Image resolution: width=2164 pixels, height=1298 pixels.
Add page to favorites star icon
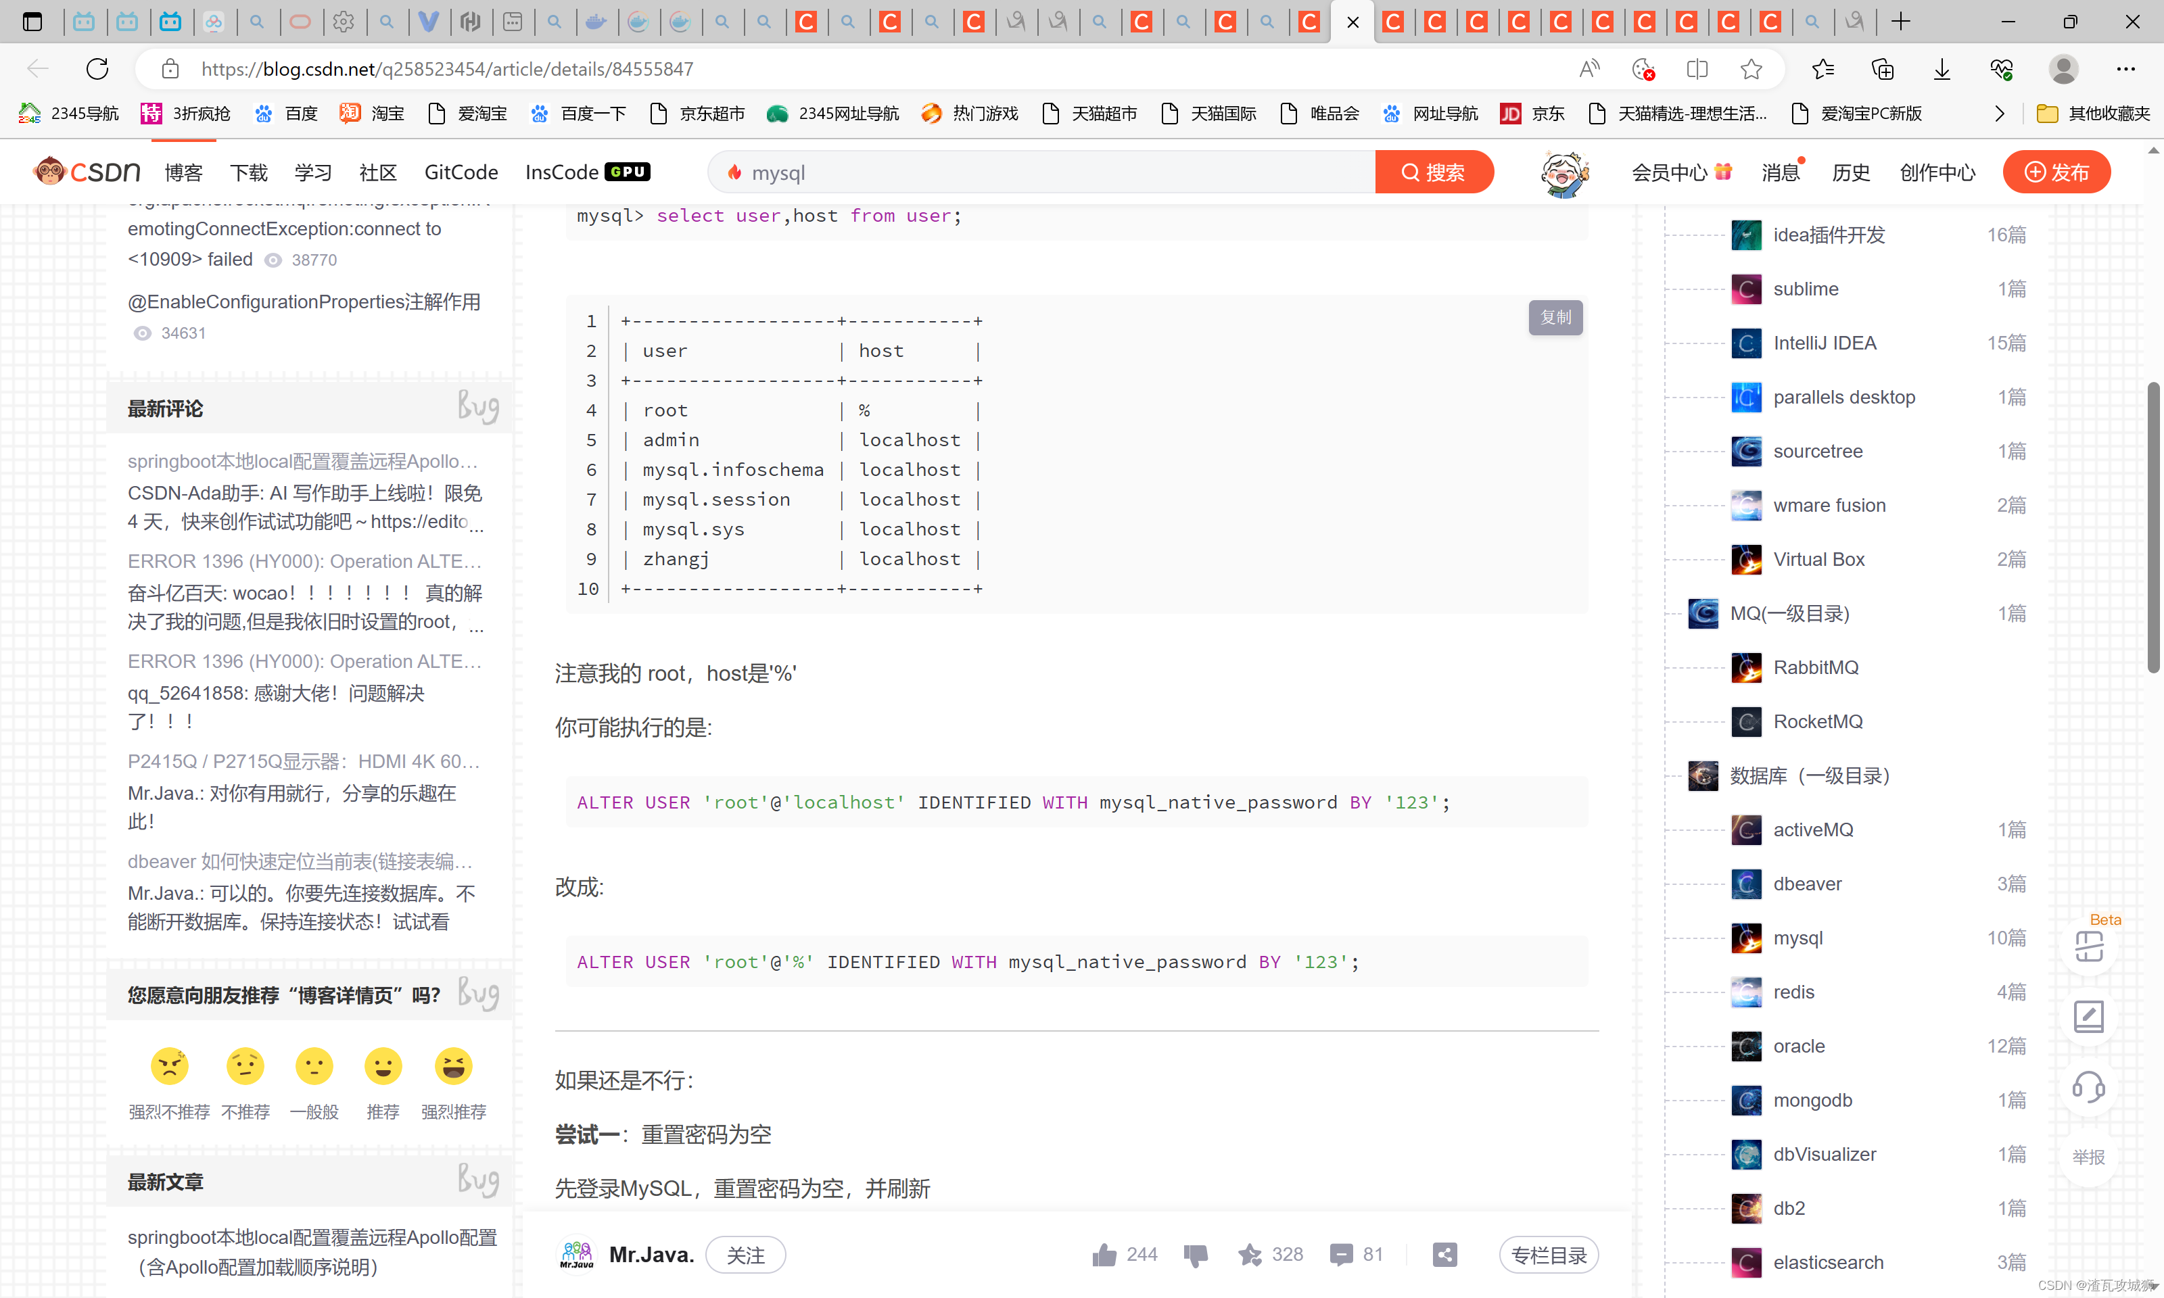tap(1751, 69)
